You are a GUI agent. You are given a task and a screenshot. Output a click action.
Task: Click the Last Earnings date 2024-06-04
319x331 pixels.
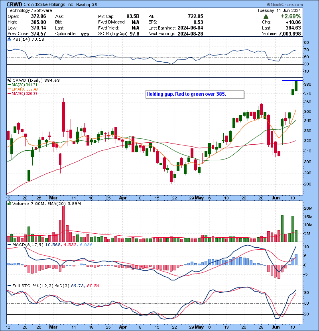(191, 28)
